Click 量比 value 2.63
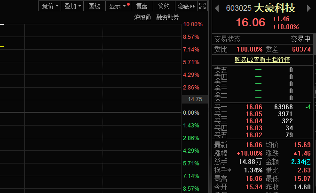The height and width of the screenshot is (193, 316). [x=304, y=171]
